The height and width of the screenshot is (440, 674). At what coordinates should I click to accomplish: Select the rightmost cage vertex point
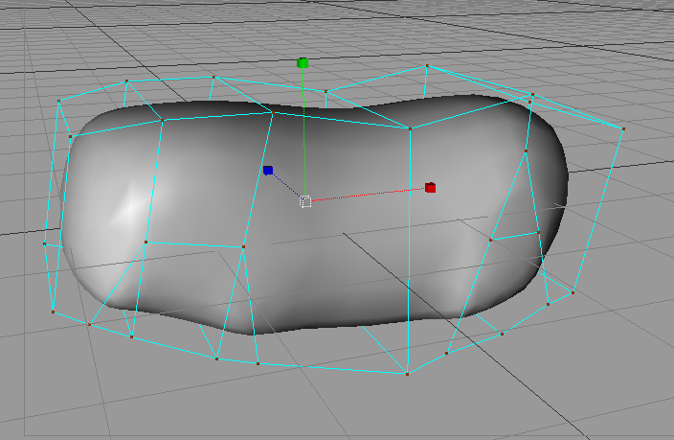(623, 128)
